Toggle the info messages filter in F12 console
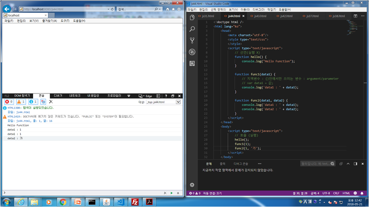The image size is (369, 207). (33, 101)
